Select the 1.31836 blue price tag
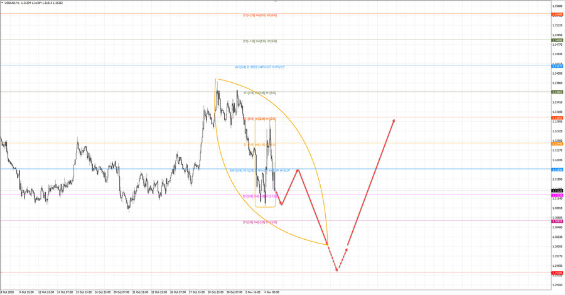The height and width of the screenshot is (295, 565). point(557,169)
